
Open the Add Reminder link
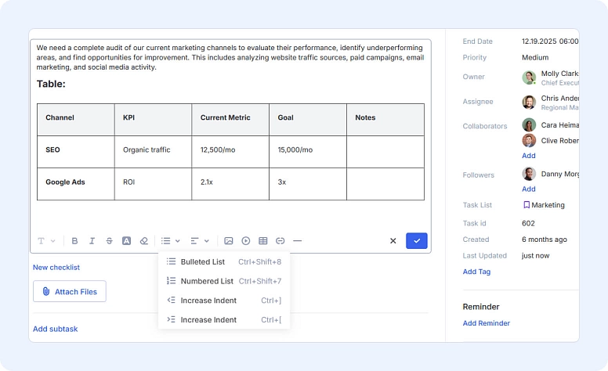pos(486,323)
